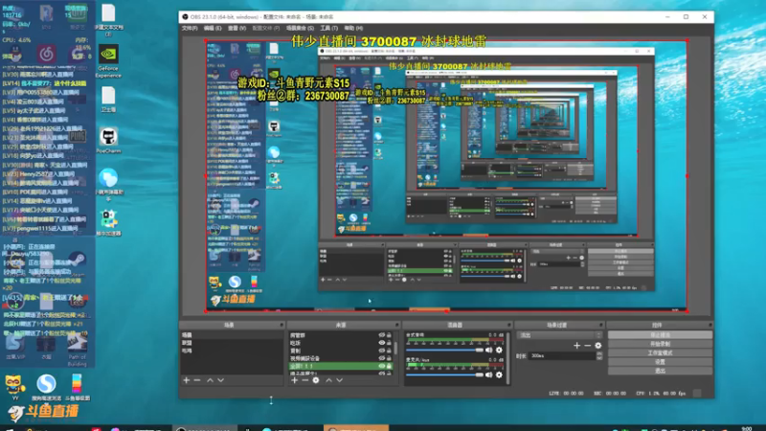Click the 开始录制 recording button
766x431 pixels.
coord(660,344)
